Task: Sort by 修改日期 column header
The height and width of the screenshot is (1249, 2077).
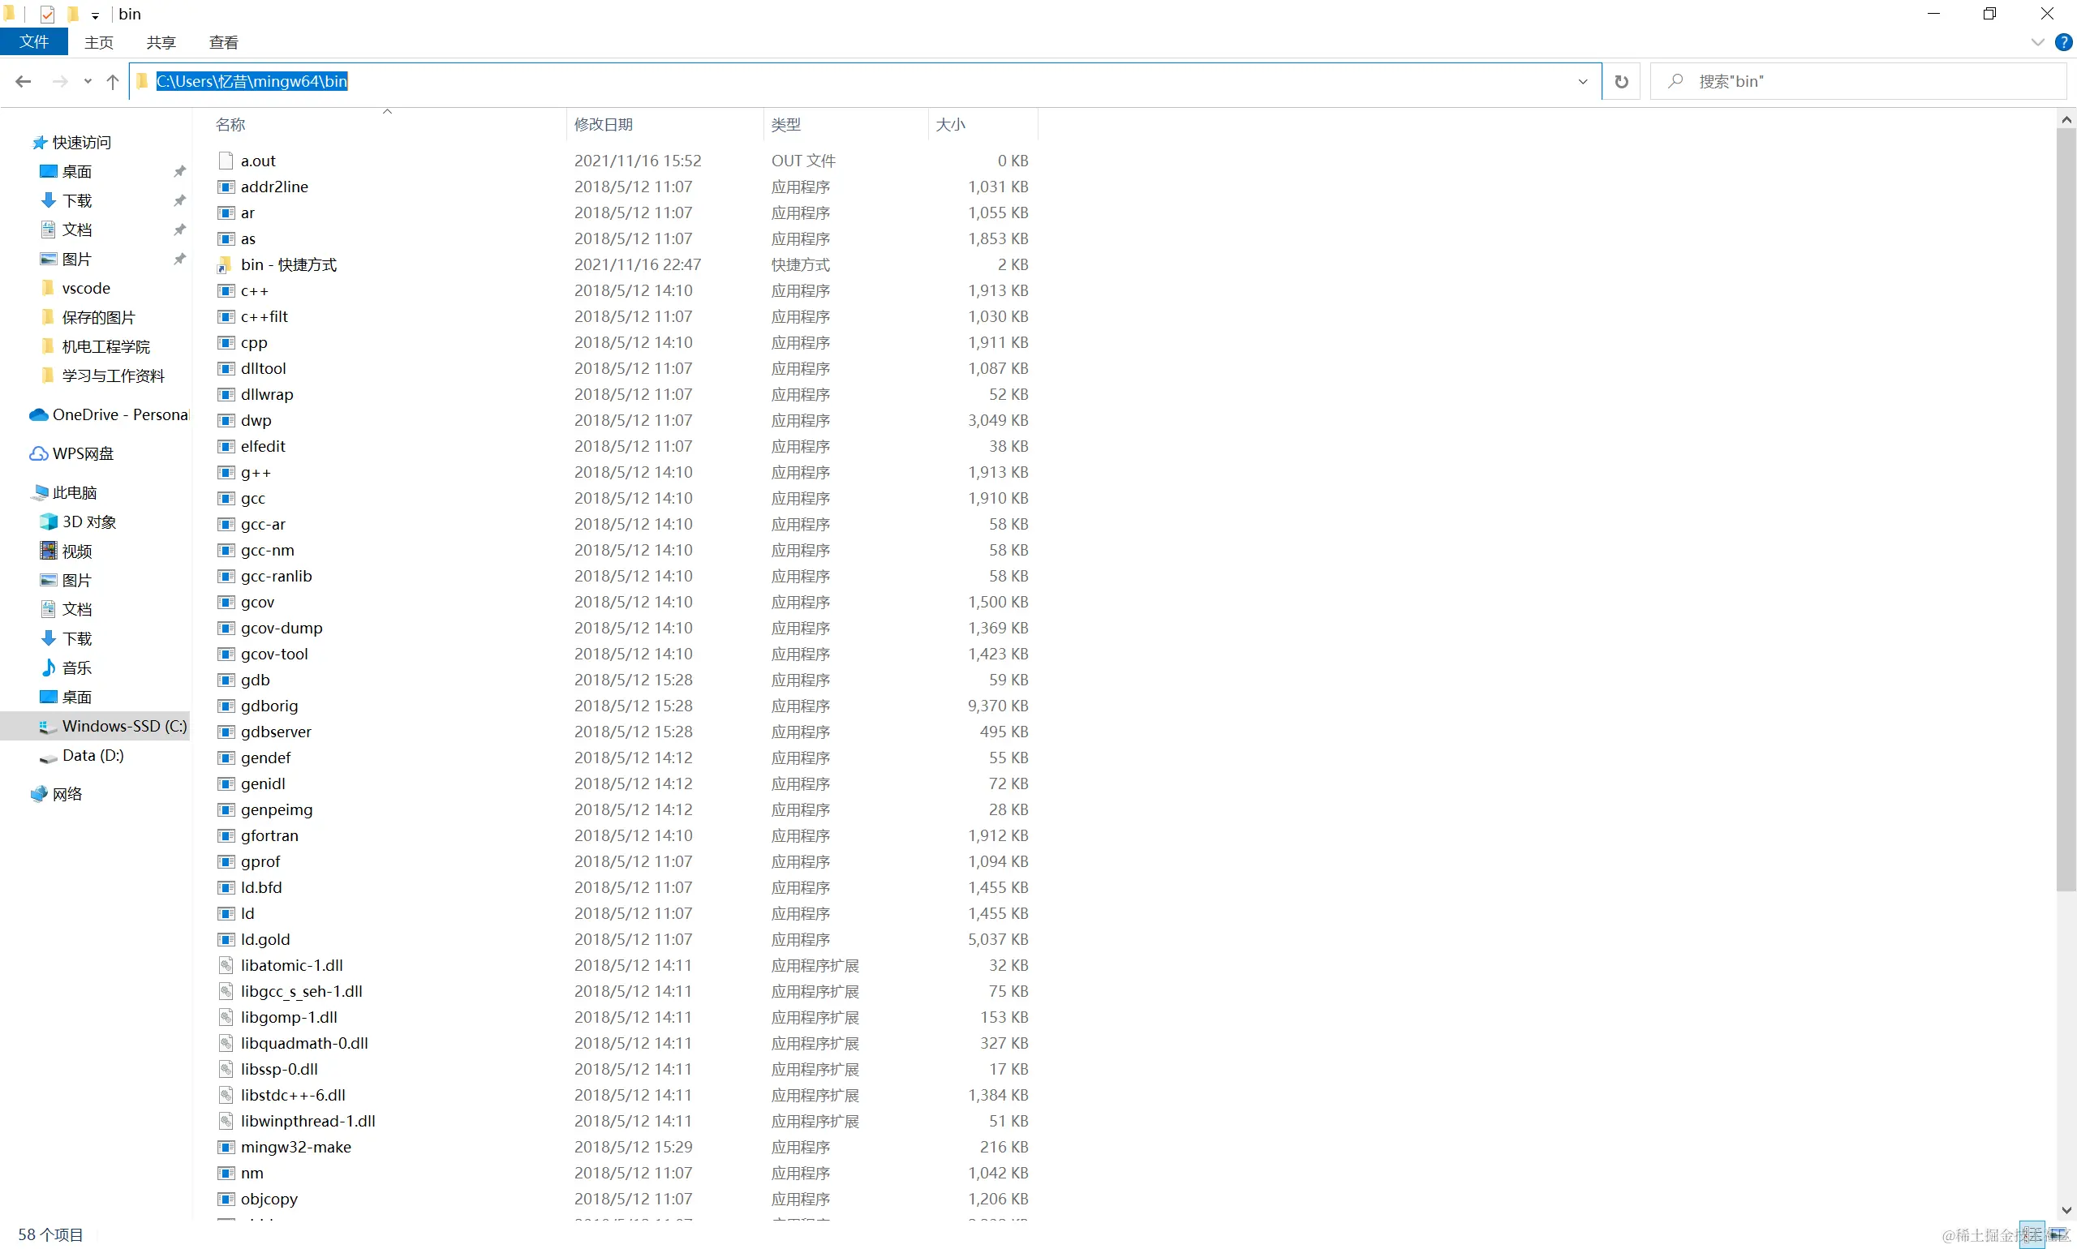Action: coord(604,124)
